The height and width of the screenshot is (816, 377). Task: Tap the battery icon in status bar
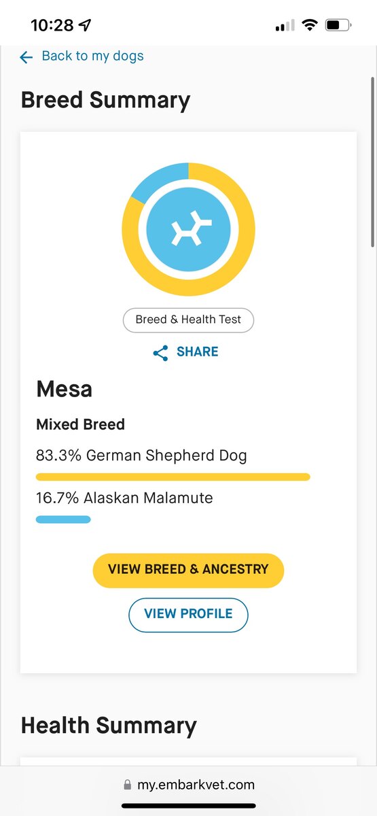click(338, 26)
